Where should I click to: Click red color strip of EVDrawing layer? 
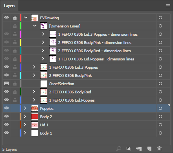point(20,18)
